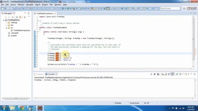This screenshot has height=111, width=198.
Task: Select the Navigator view tab
Action: (x=8, y=13)
